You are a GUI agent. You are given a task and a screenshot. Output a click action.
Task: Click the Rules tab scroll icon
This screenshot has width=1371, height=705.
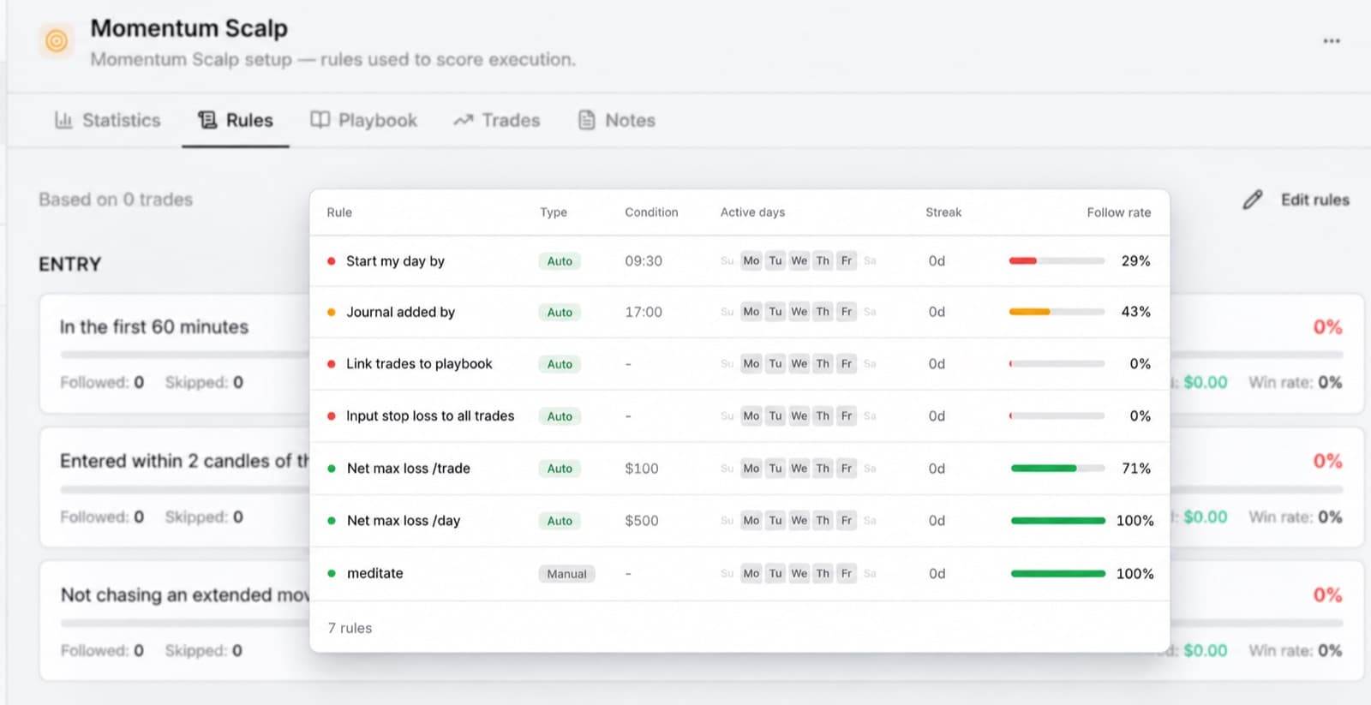(x=207, y=120)
